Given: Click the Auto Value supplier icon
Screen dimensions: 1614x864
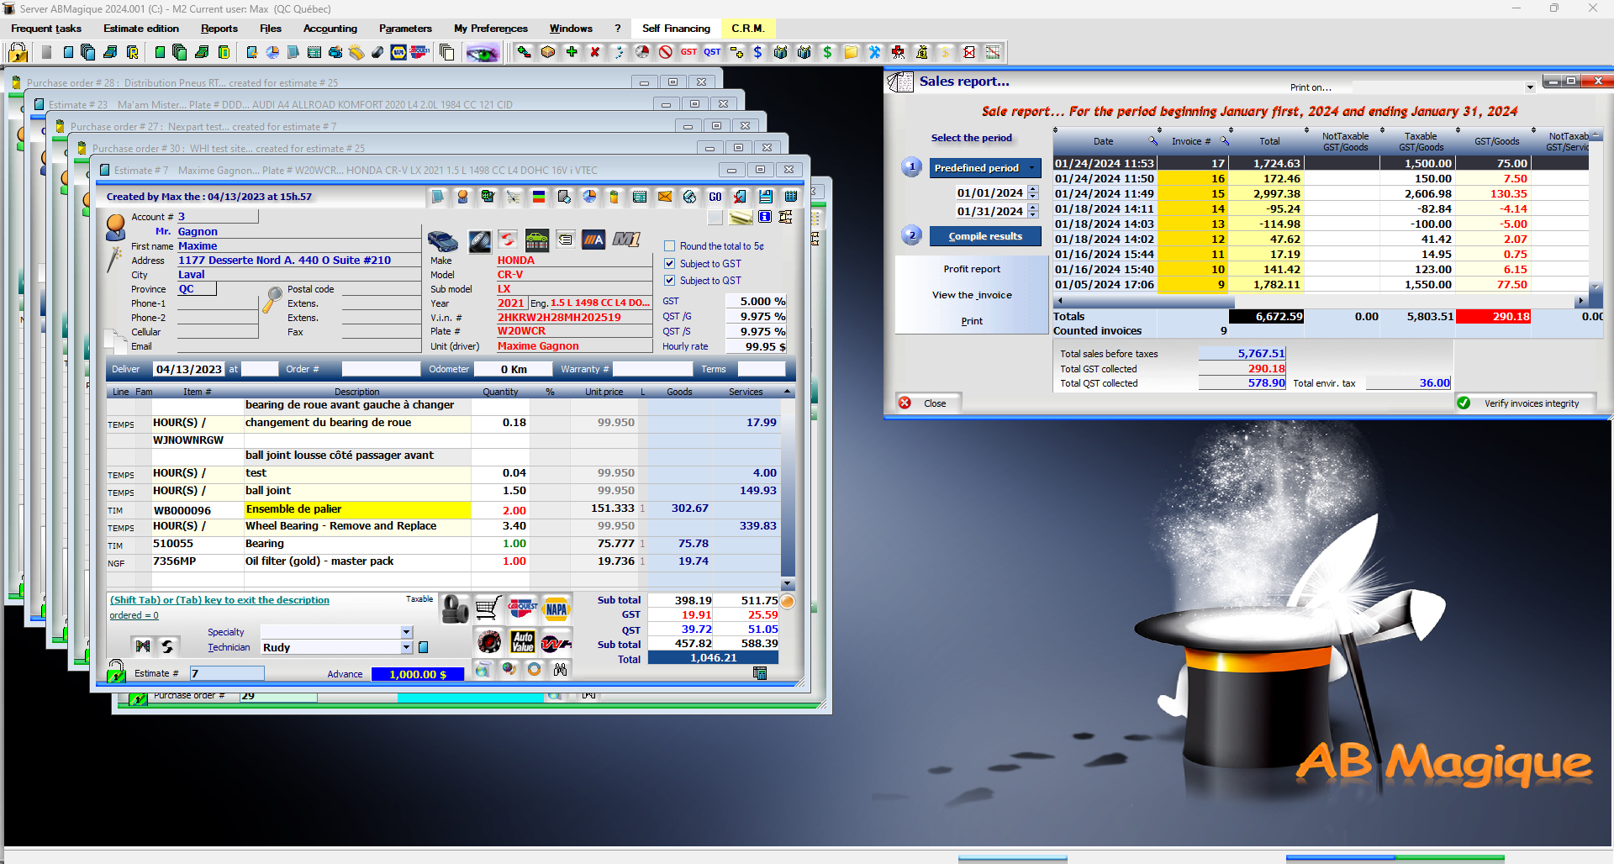Looking at the screenshot, I should 523,642.
